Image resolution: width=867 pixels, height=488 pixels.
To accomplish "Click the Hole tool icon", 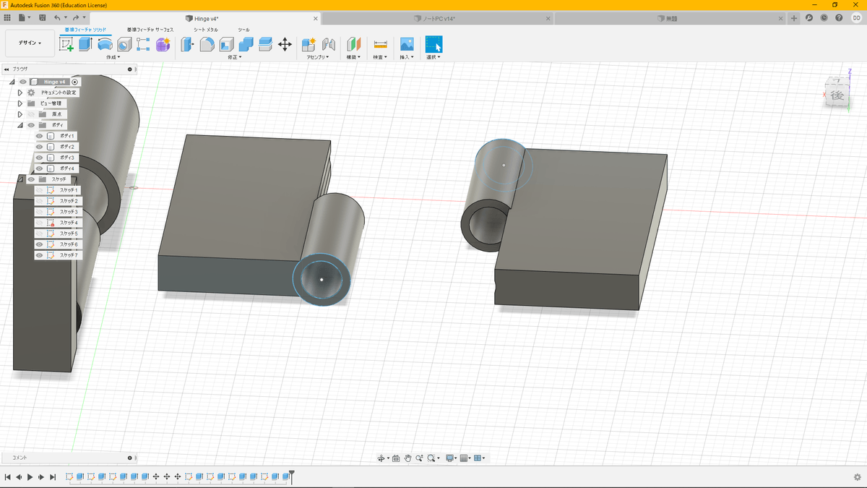I will [124, 44].
